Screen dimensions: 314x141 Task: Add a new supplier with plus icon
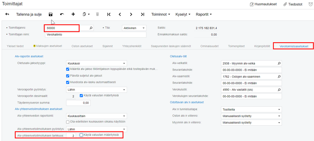[73, 14]
